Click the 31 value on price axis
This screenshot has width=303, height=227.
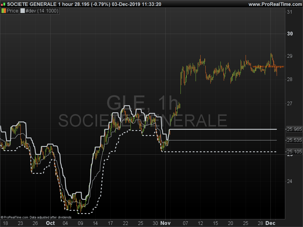coord(289,12)
